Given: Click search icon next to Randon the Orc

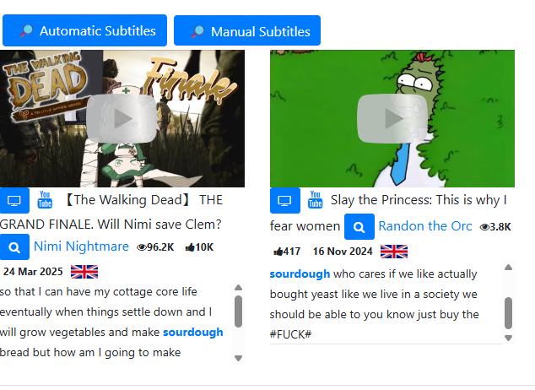Looking at the screenshot, I should tap(359, 226).
